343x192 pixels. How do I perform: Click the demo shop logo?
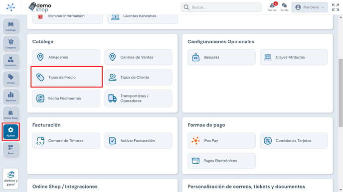tap(40, 7)
